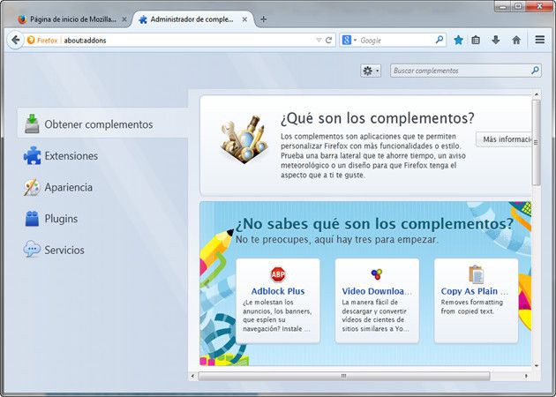Open a new tab with plus button
Screen dimensions: 556x397
coord(264,19)
